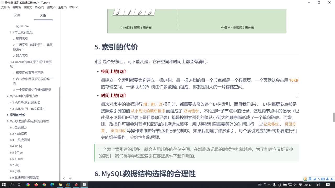Select outline item 5. 索引的代价
This screenshot has height=188, width=335.
(16, 115)
